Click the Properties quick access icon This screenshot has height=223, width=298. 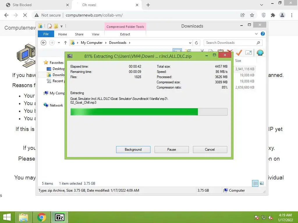coord(49,26)
